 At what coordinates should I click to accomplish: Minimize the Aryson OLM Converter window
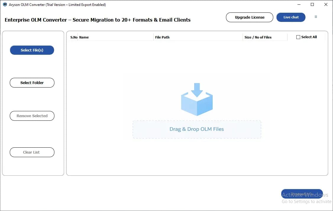299,4
